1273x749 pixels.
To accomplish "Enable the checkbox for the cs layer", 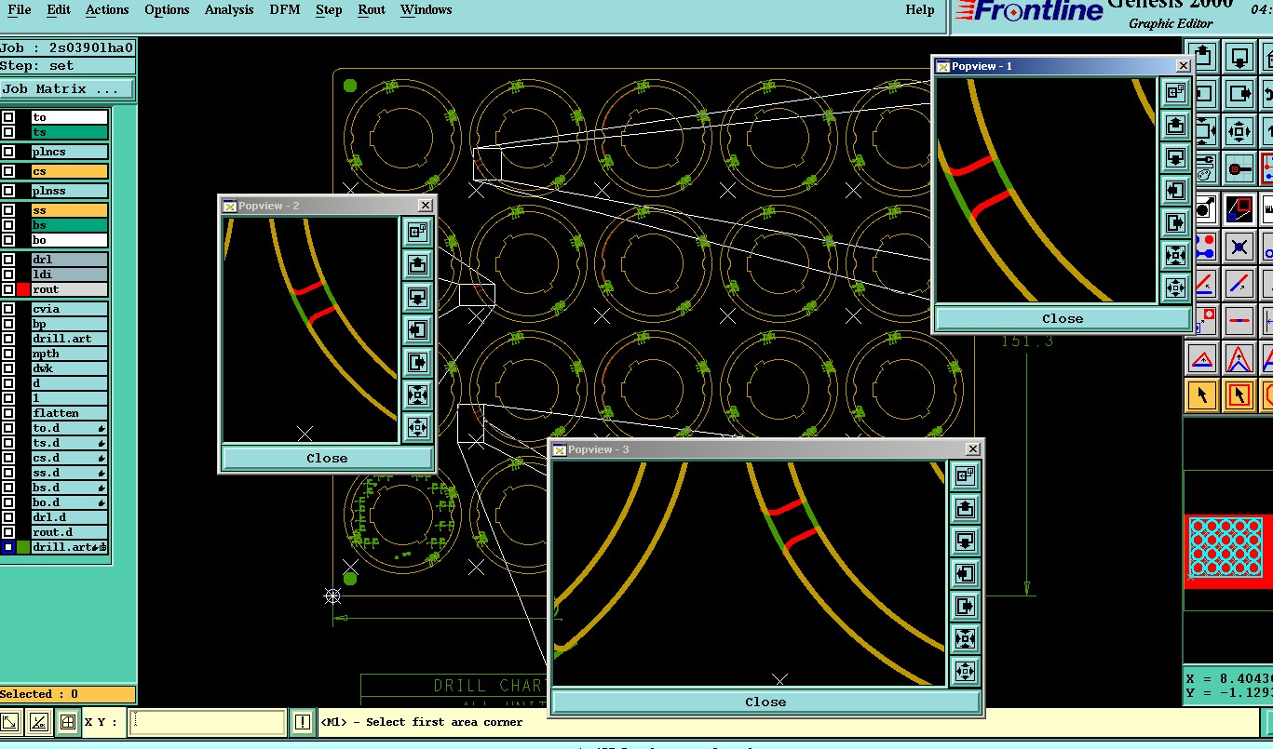I will [x=8, y=171].
